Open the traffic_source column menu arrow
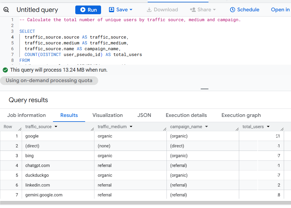The height and width of the screenshot is (208, 291). pos(56,127)
